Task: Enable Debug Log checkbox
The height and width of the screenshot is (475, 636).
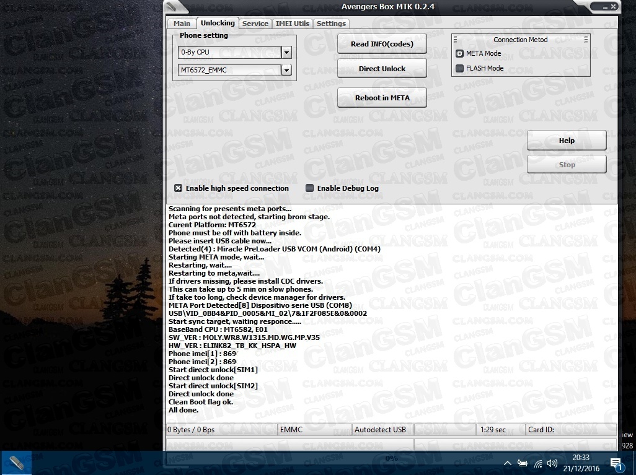Action: click(309, 188)
